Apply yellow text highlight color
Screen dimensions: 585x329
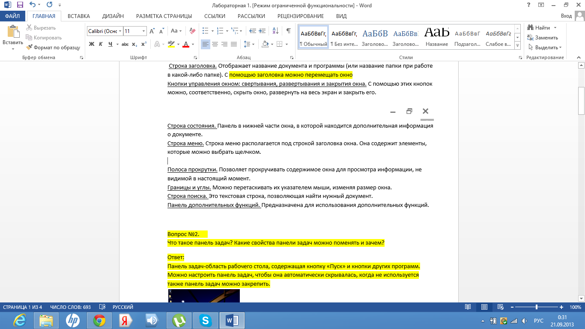tap(171, 44)
